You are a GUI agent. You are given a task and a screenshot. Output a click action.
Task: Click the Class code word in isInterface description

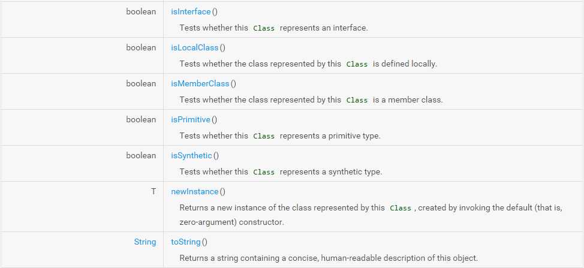pyautogui.click(x=264, y=28)
